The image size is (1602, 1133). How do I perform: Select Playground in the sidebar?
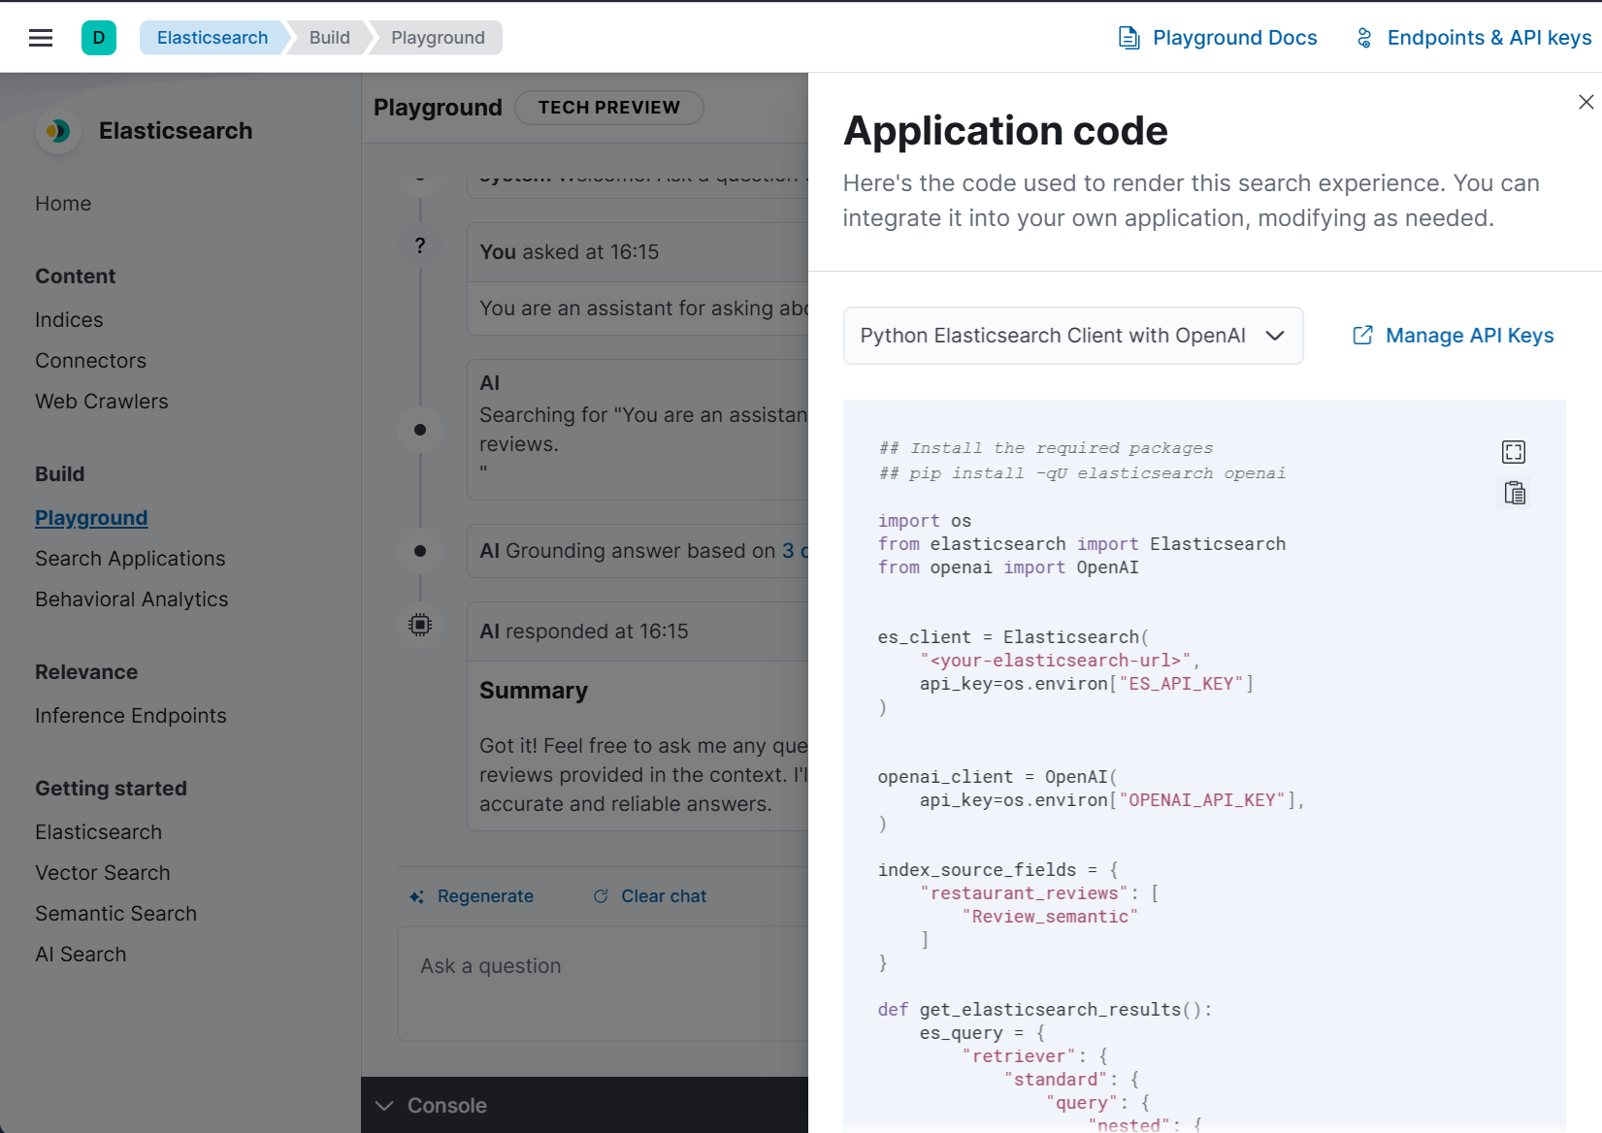pyautogui.click(x=91, y=518)
